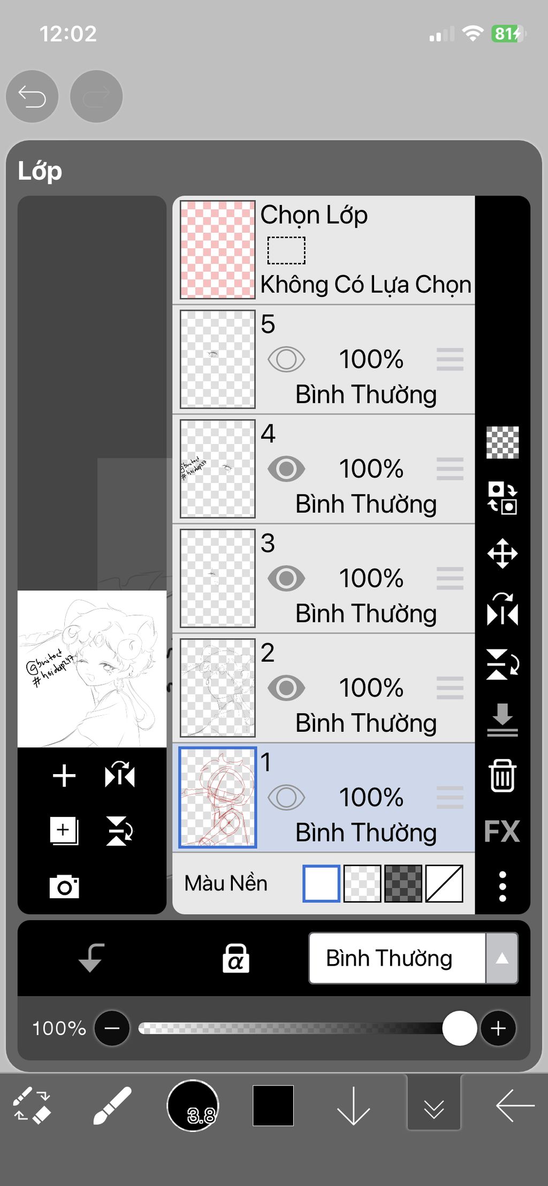Toggle visibility eye of layer 5
548x1186 pixels.
coord(286,359)
